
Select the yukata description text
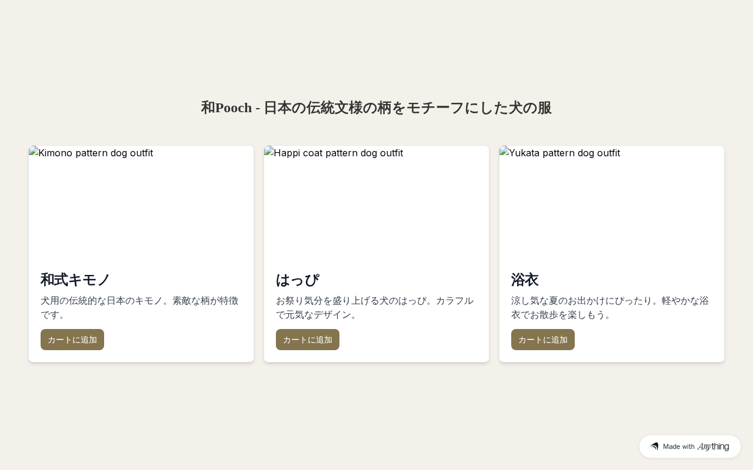pyautogui.click(x=611, y=308)
